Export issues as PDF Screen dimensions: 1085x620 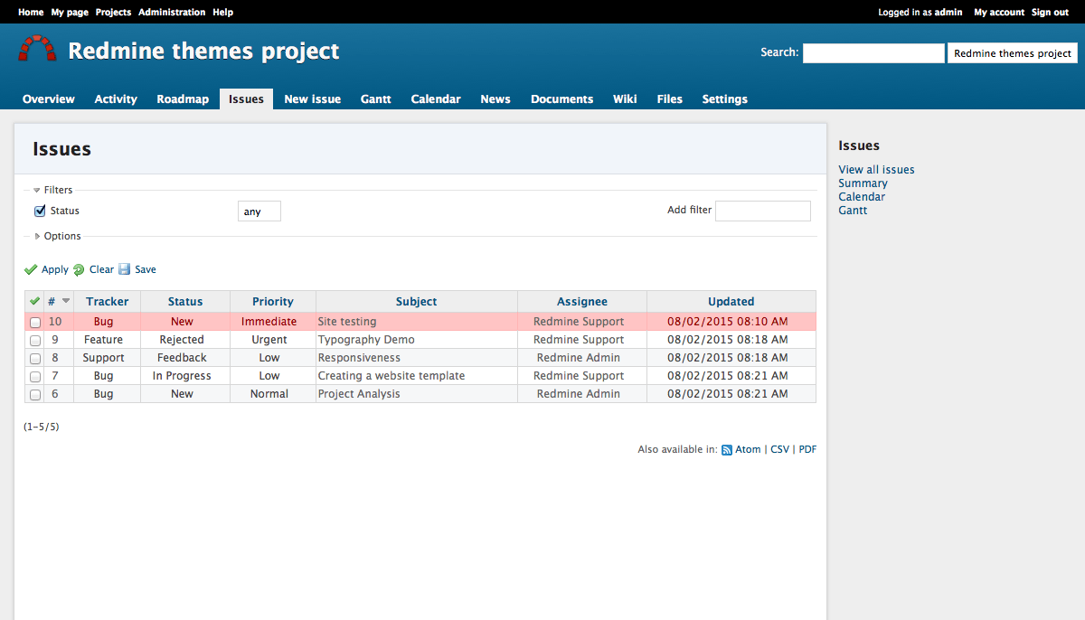click(807, 449)
